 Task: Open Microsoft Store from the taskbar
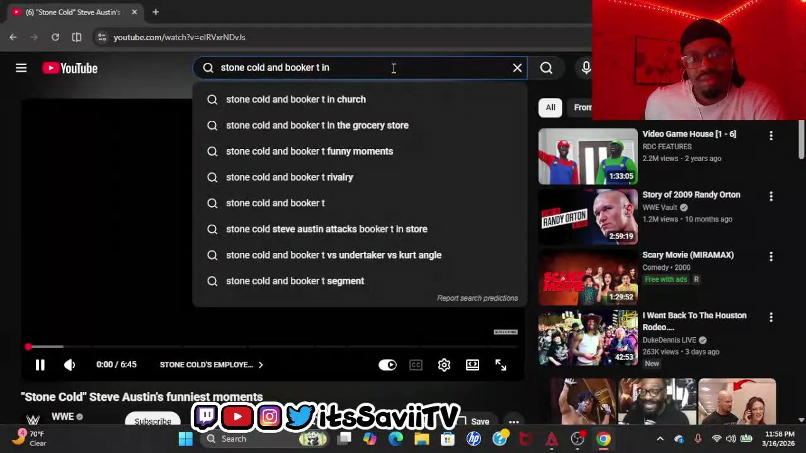448,439
